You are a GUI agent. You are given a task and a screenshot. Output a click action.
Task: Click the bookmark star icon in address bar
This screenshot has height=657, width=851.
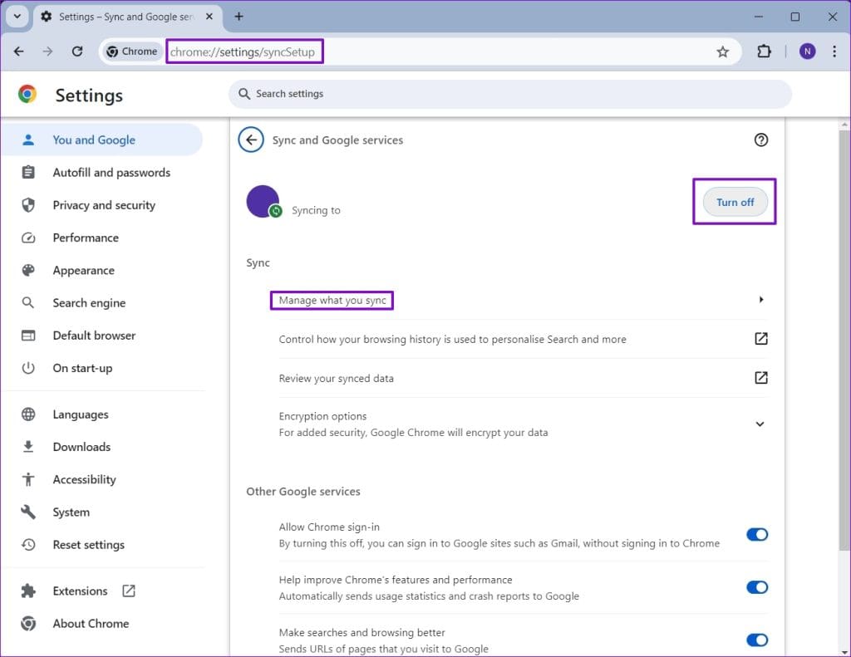[x=722, y=51]
